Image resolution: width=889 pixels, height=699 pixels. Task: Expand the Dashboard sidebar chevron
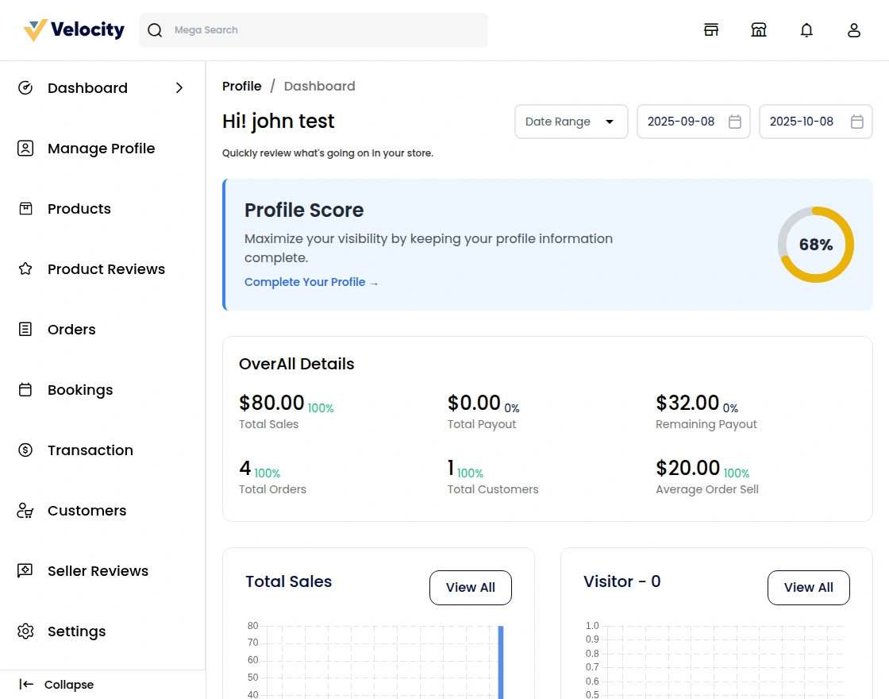click(x=179, y=88)
